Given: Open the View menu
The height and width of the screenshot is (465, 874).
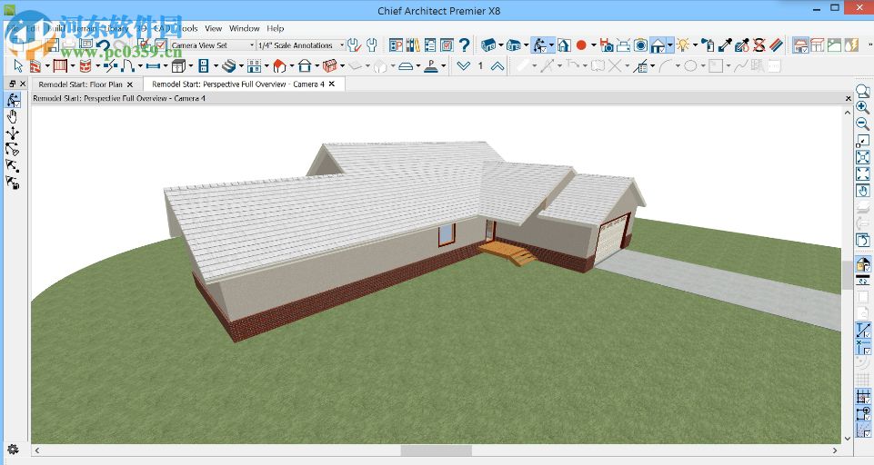Looking at the screenshot, I should (214, 28).
